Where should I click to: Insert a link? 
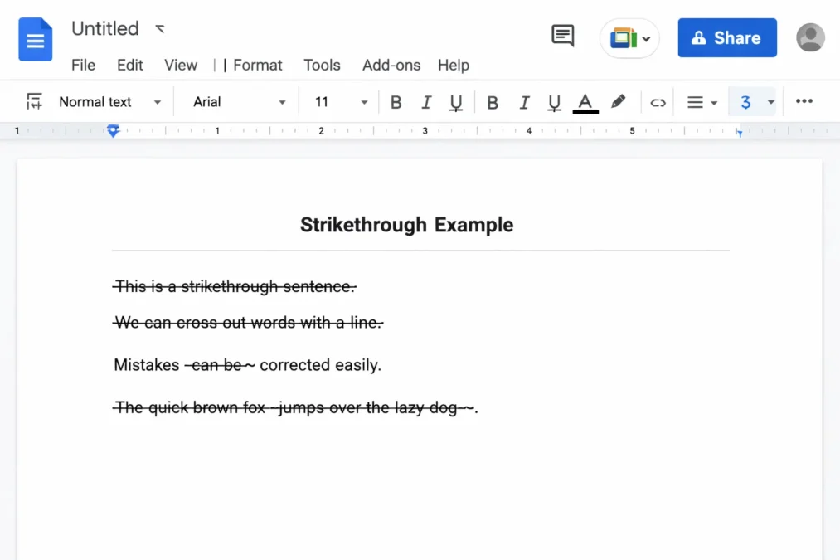pyautogui.click(x=658, y=101)
